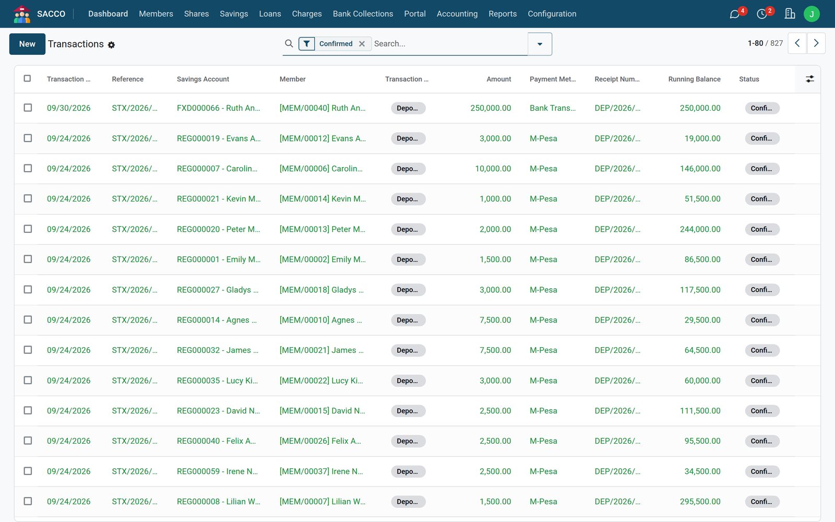Open the Transactions settings gear icon
The width and height of the screenshot is (835, 522).
pyautogui.click(x=111, y=45)
